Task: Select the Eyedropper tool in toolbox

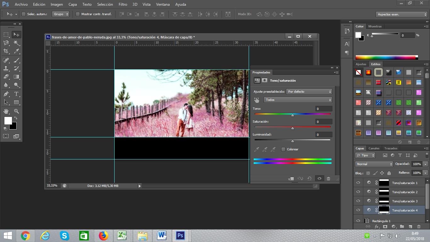Action: (16, 51)
